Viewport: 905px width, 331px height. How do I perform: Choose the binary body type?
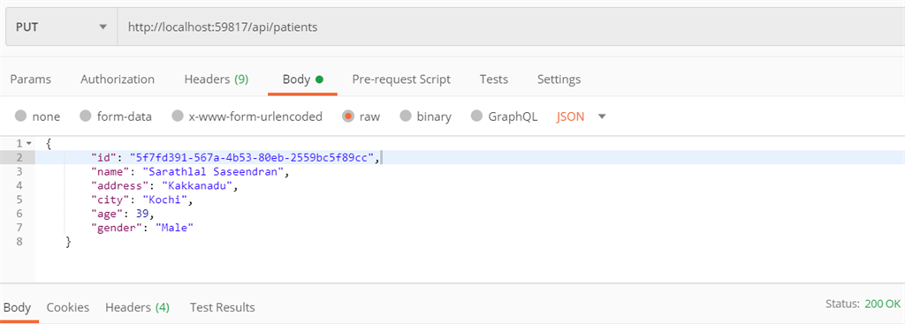coord(426,117)
